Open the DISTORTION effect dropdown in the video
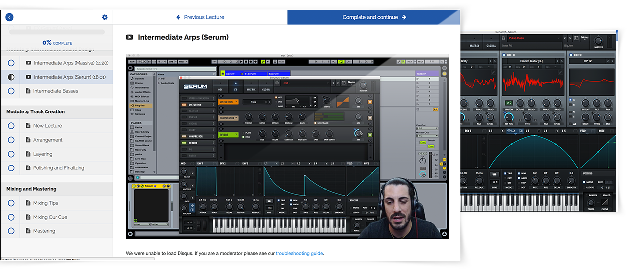 coord(228,102)
